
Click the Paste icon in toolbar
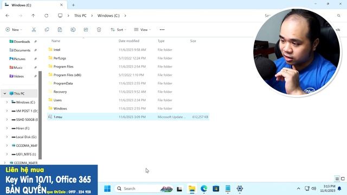point(60,30)
